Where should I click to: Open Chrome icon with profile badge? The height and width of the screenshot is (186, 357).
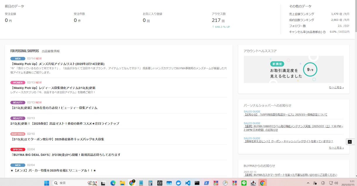132,183
